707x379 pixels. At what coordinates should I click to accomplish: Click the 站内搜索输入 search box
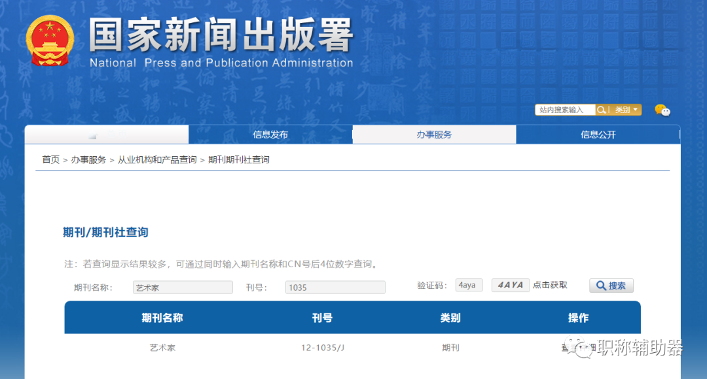[x=565, y=109]
